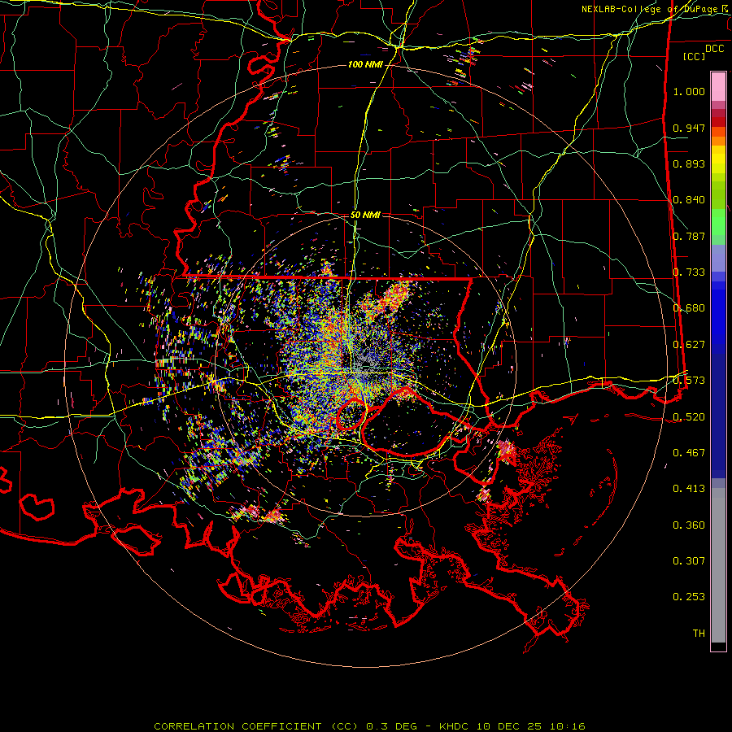The height and width of the screenshot is (732, 732).
Task: Click the TH threshold label on scale
Action: click(x=699, y=633)
